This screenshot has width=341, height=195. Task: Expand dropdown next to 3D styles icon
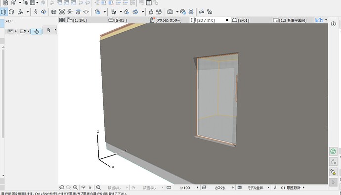click(121, 12)
